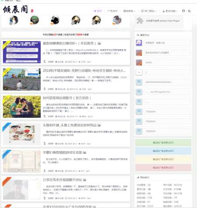Expand the 热门网站 dropdown menu

(x=149, y=11)
